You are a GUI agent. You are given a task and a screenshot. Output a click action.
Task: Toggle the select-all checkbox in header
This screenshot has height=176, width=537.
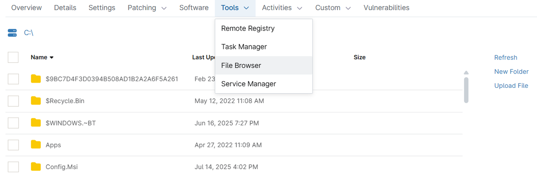pyautogui.click(x=13, y=57)
